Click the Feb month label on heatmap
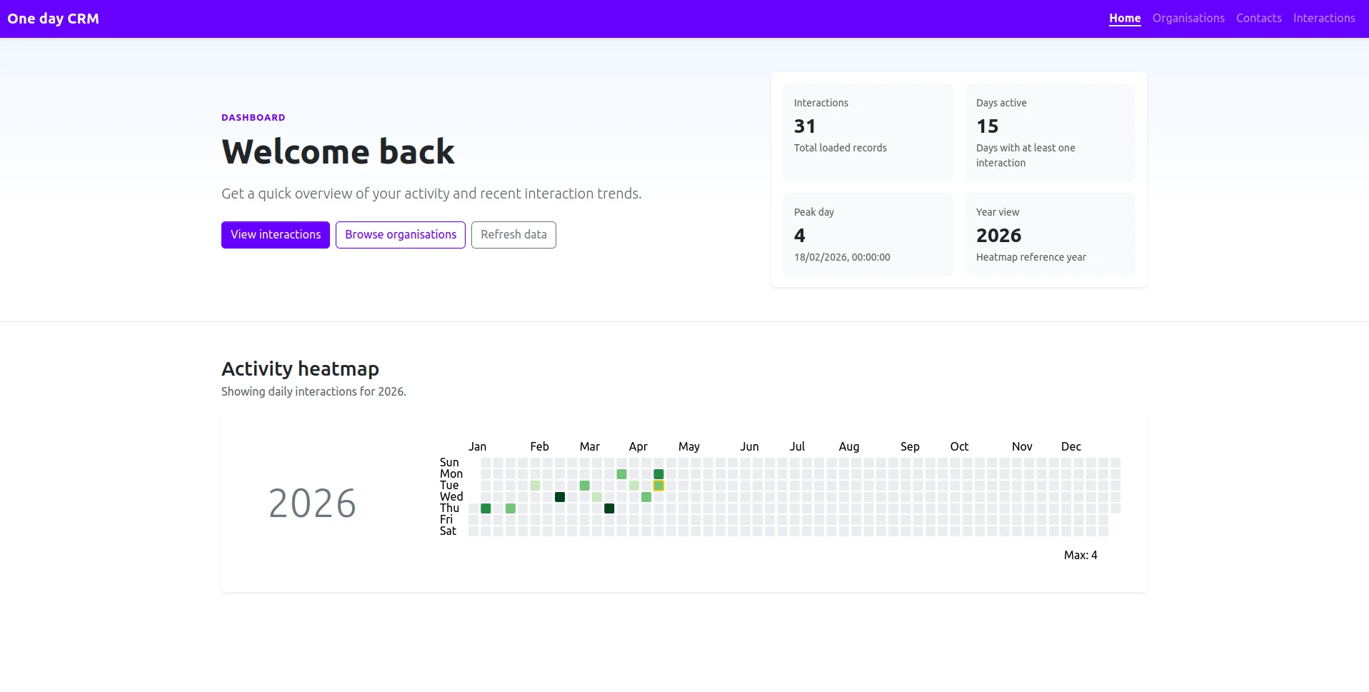 (x=539, y=446)
